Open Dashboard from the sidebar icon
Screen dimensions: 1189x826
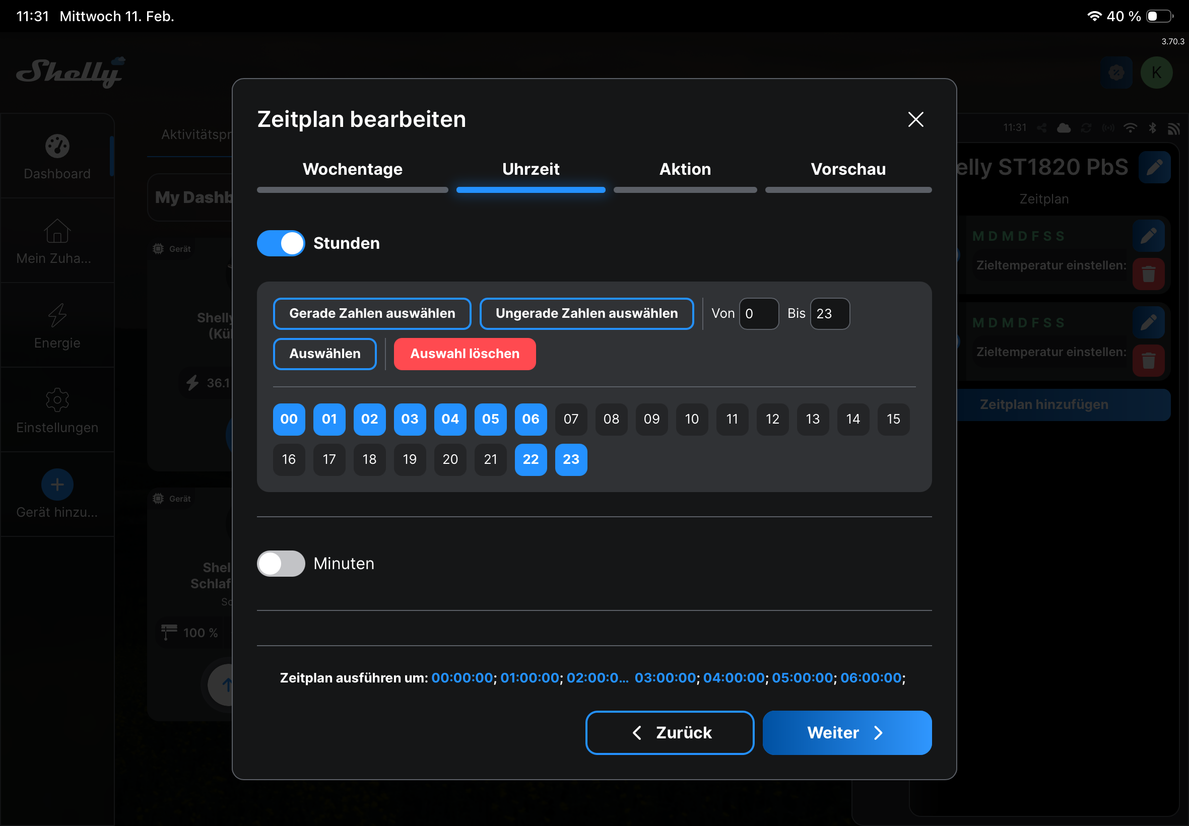click(x=57, y=147)
